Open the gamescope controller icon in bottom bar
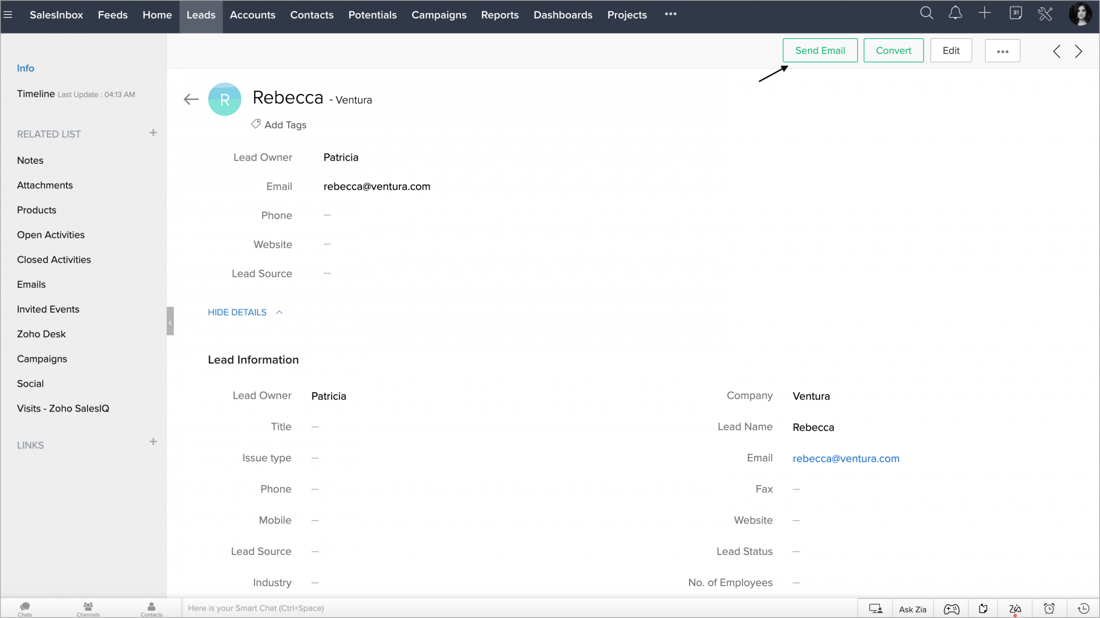 click(x=952, y=609)
